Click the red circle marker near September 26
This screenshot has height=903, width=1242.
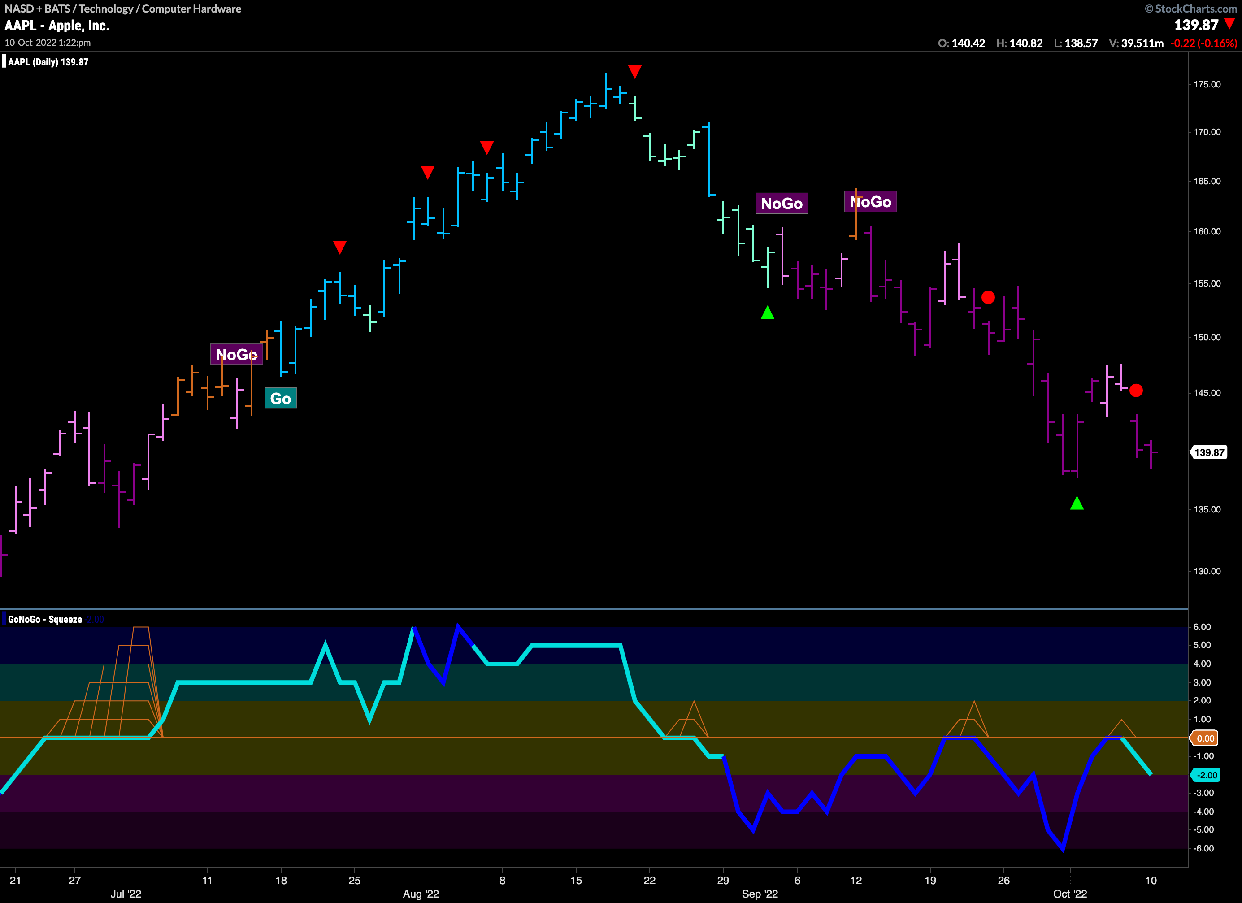988,297
